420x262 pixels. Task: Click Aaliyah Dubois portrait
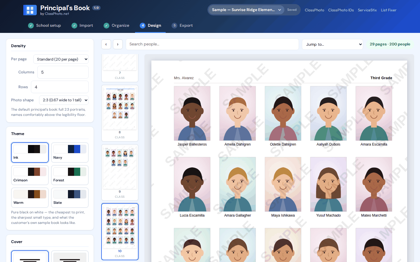(328, 114)
